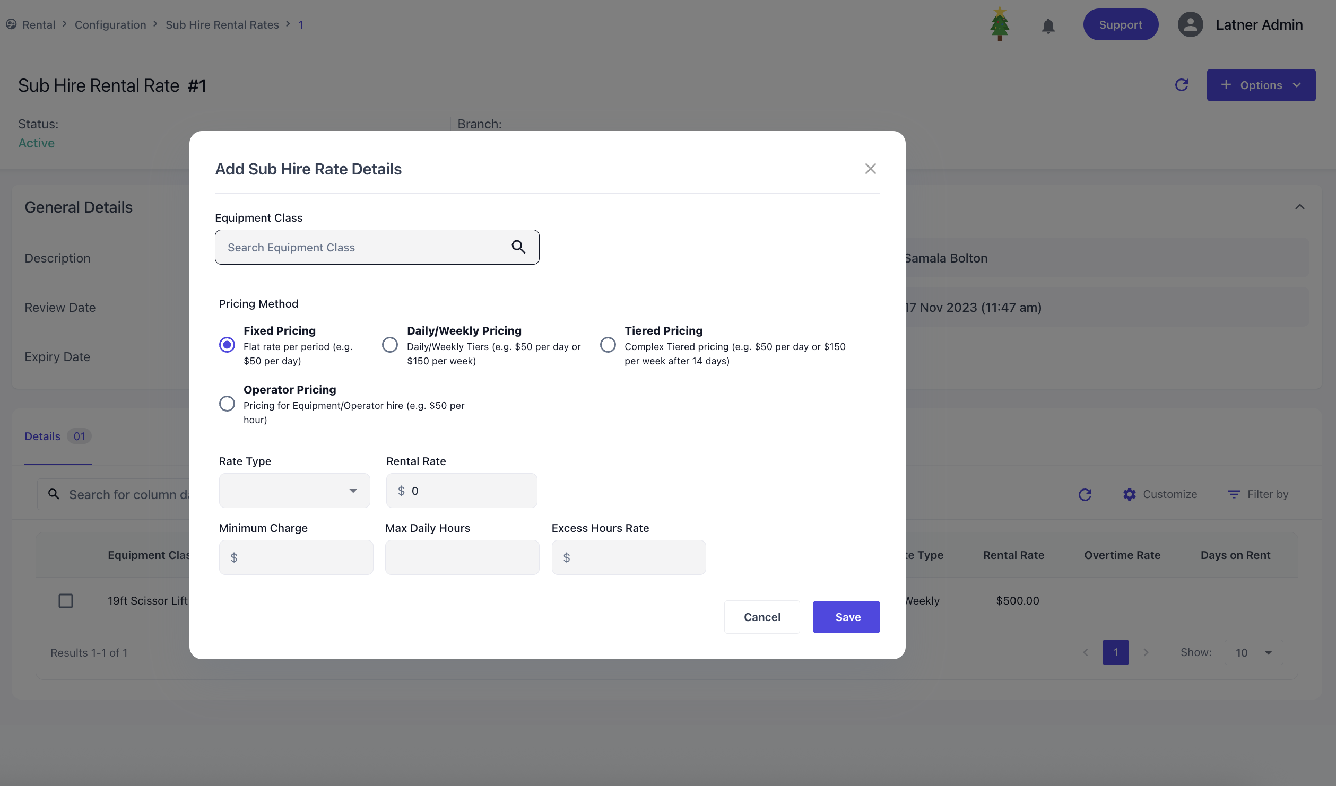The width and height of the screenshot is (1336, 786).
Task: Expand the Options dropdown button
Action: [x=1261, y=85]
